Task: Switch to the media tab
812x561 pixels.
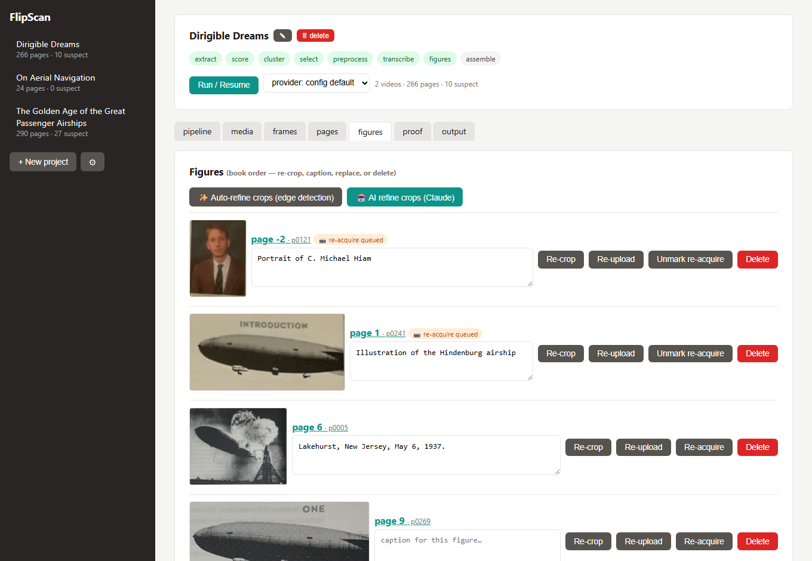Action: click(242, 131)
